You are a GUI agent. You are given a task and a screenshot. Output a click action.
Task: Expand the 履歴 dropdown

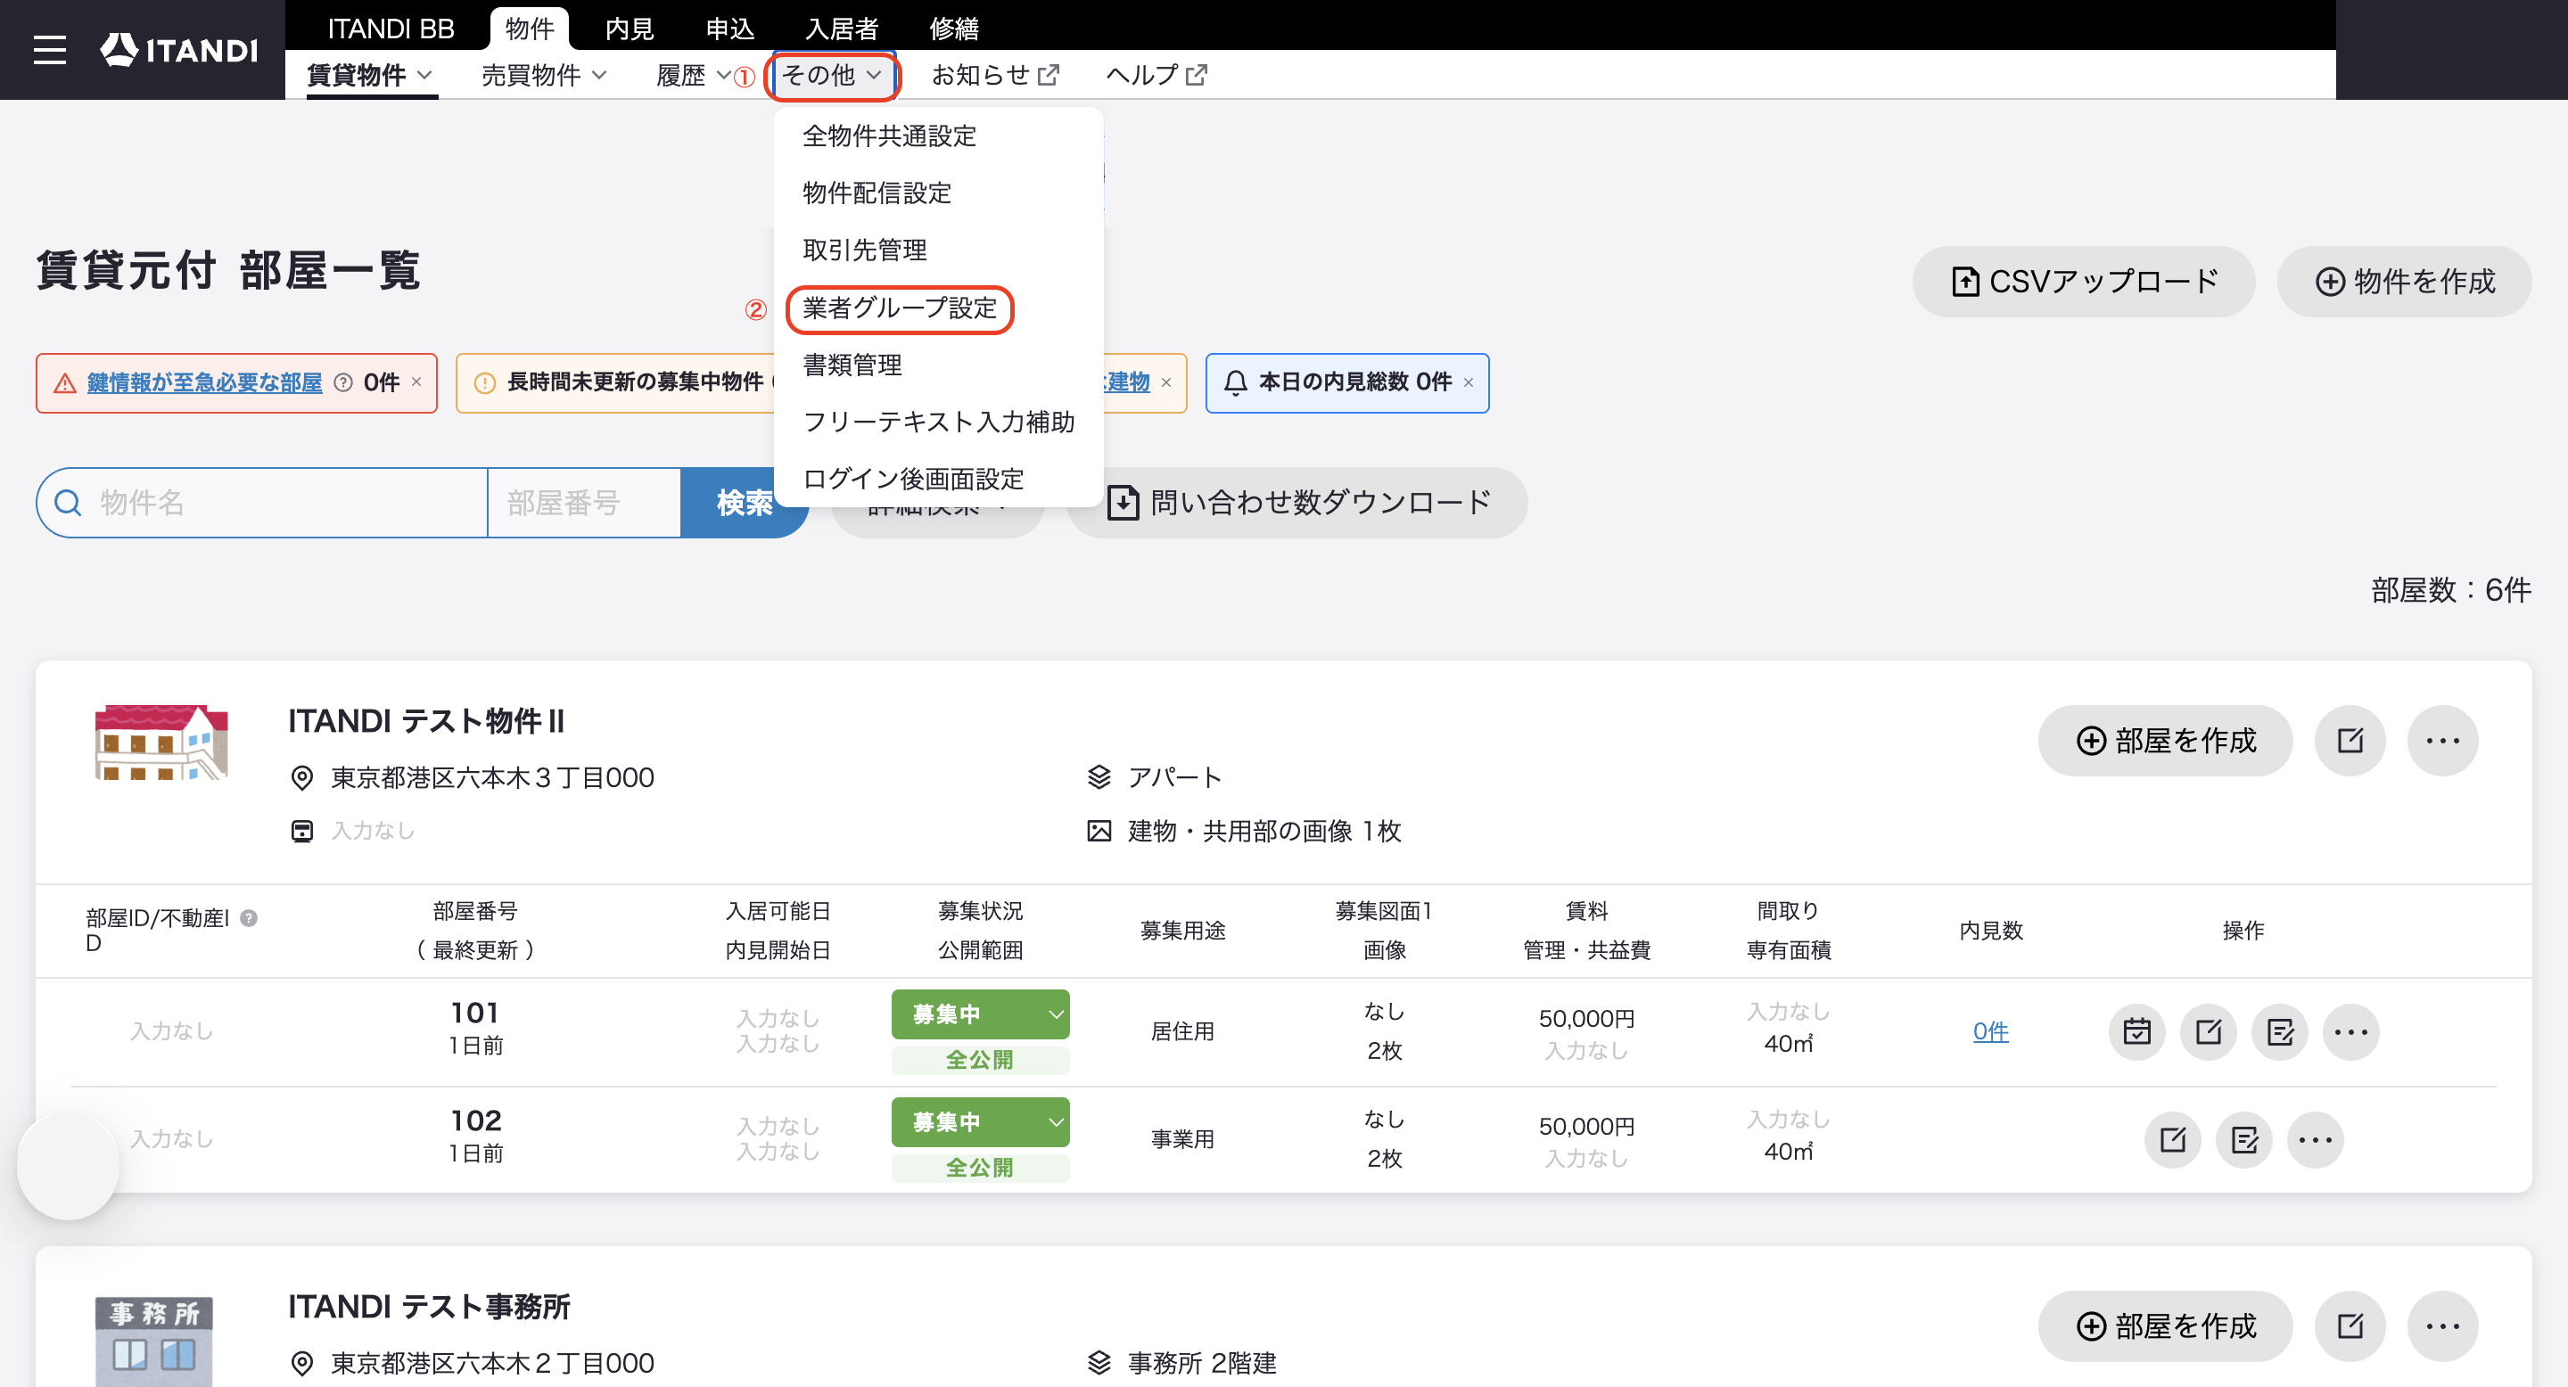click(694, 75)
